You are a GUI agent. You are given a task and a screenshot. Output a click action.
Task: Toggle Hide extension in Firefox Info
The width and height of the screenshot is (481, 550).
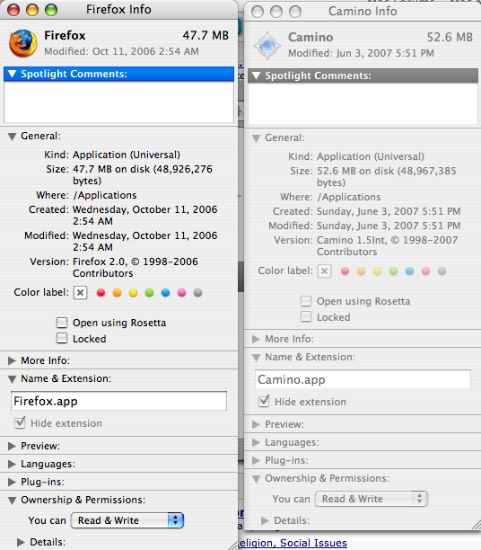[20, 422]
